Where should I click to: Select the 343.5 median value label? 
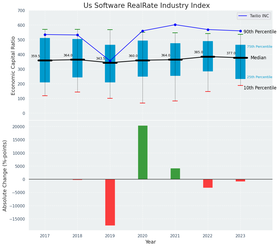tap(101, 59)
